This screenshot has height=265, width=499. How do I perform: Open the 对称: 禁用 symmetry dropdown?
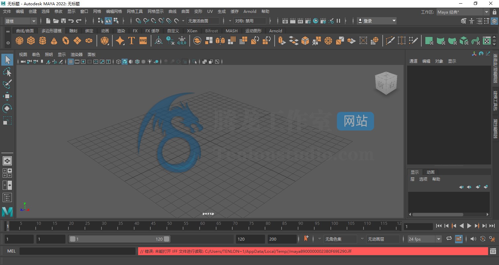(250, 21)
